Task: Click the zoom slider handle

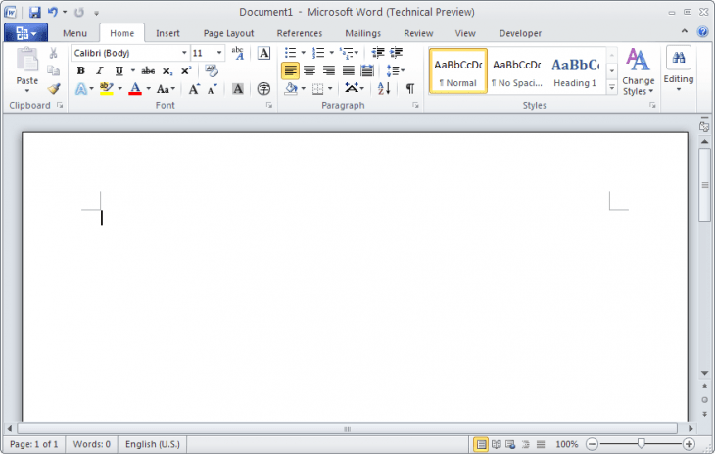Action: click(x=642, y=443)
